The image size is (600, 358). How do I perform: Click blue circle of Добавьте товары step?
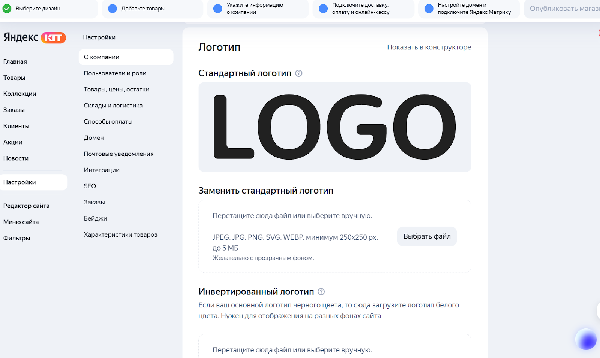112,9
